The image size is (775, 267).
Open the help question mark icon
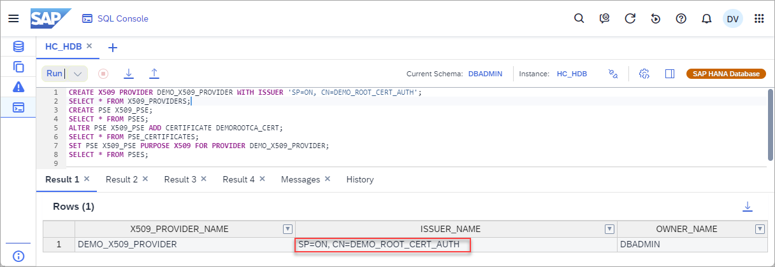pyautogui.click(x=681, y=18)
